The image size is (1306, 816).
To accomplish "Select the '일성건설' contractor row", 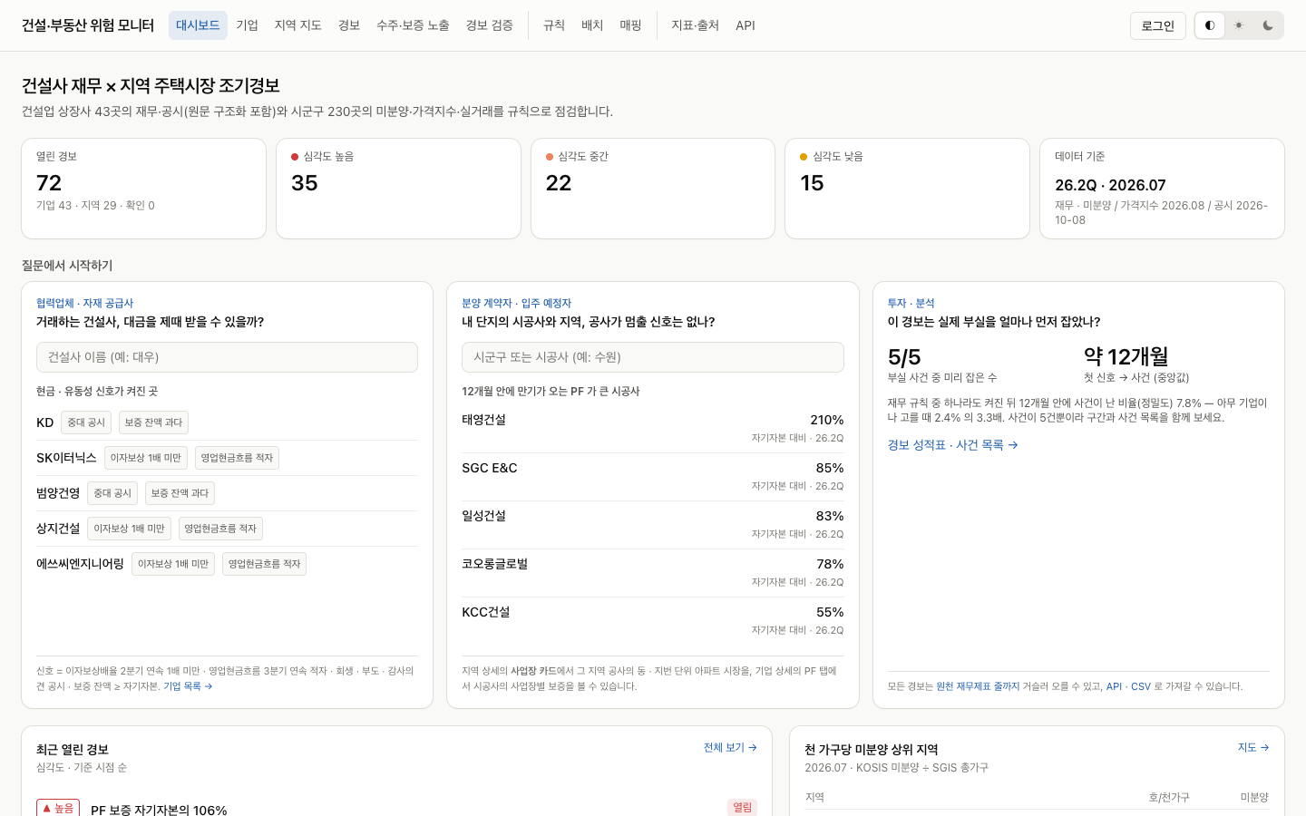I will (653, 525).
